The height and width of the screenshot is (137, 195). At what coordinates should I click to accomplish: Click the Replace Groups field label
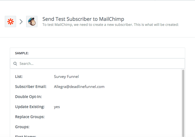coord(30,117)
